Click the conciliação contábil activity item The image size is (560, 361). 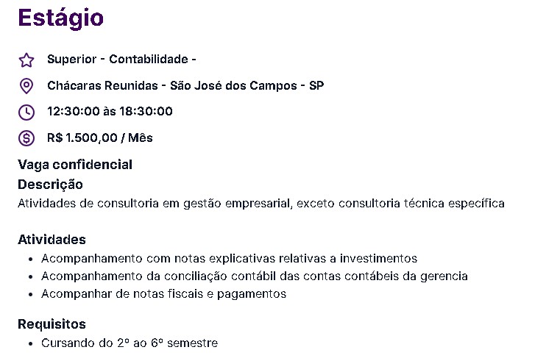255,276
